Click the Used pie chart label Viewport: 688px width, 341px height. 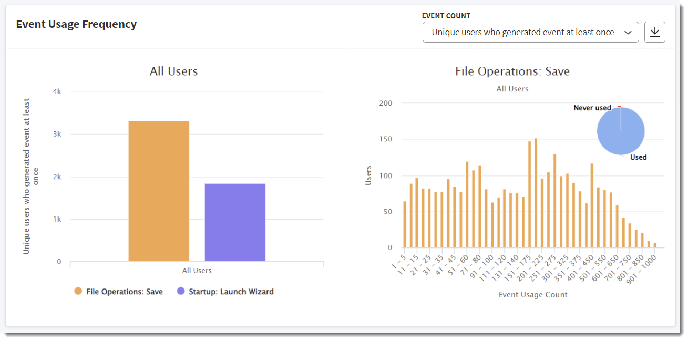pos(638,157)
